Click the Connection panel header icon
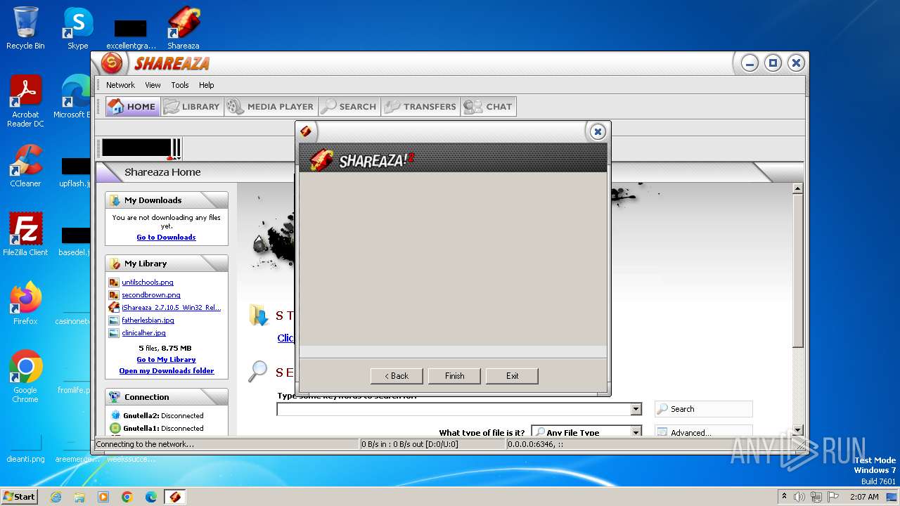This screenshot has height=506, width=900. coord(115,397)
